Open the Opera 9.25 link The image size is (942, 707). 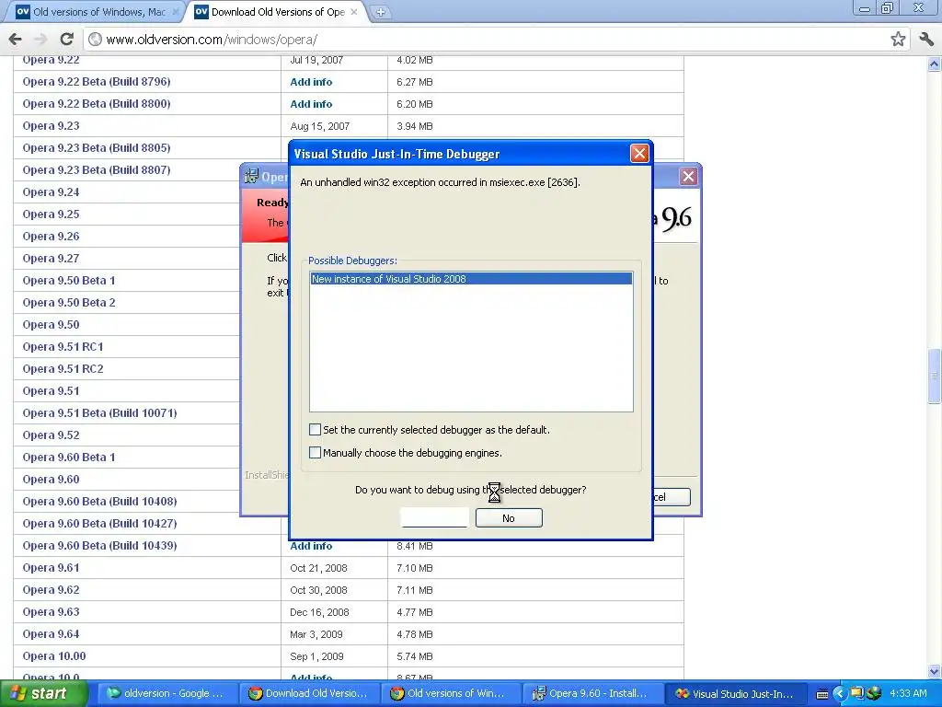pos(52,214)
